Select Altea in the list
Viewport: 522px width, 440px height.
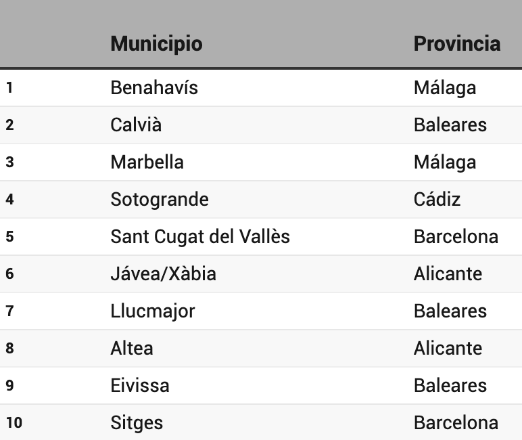(132, 349)
